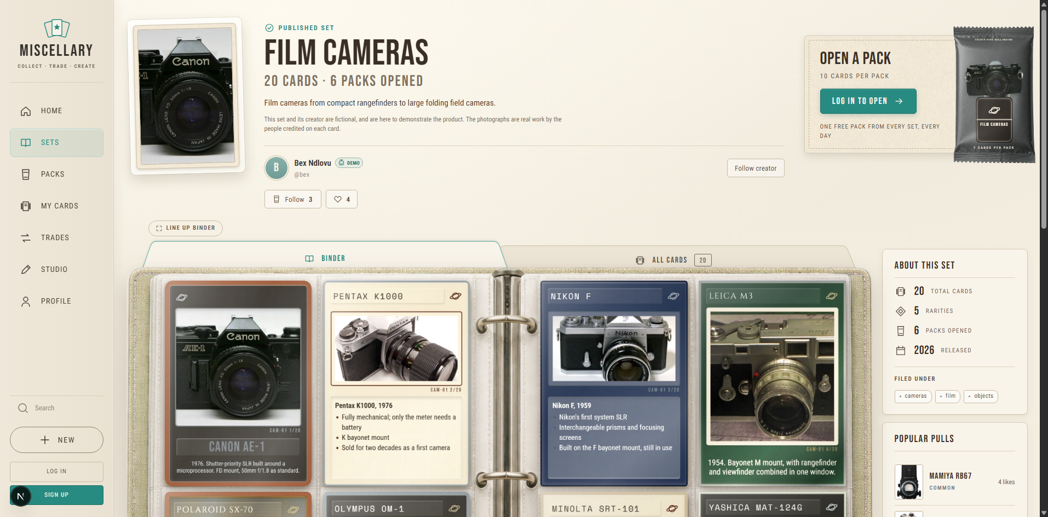Like the set with heart icon
Image resolution: width=1048 pixels, height=517 pixels.
point(342,200)
